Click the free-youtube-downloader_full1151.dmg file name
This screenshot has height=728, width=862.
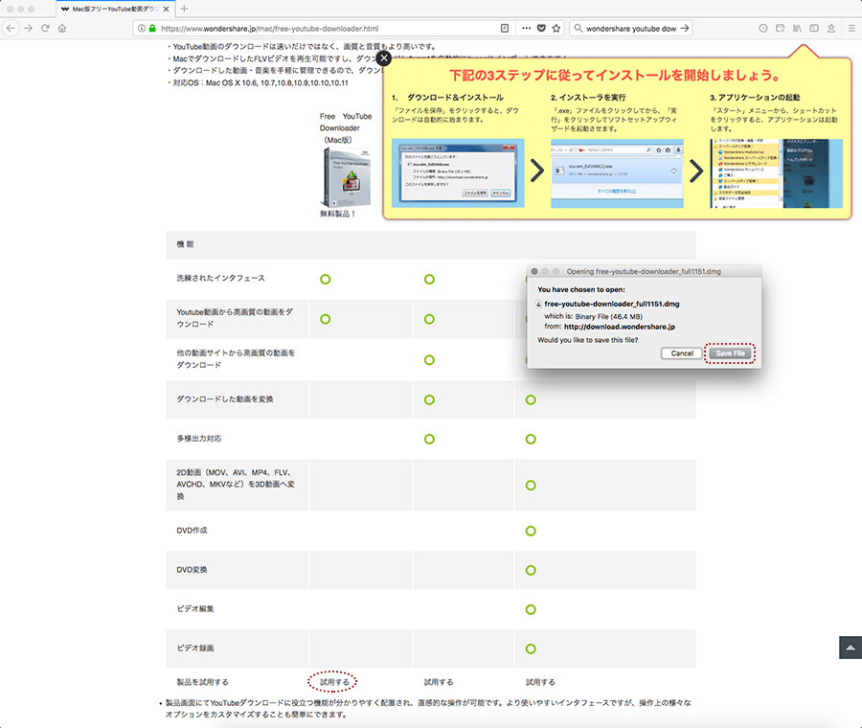(x=611, y=304)
